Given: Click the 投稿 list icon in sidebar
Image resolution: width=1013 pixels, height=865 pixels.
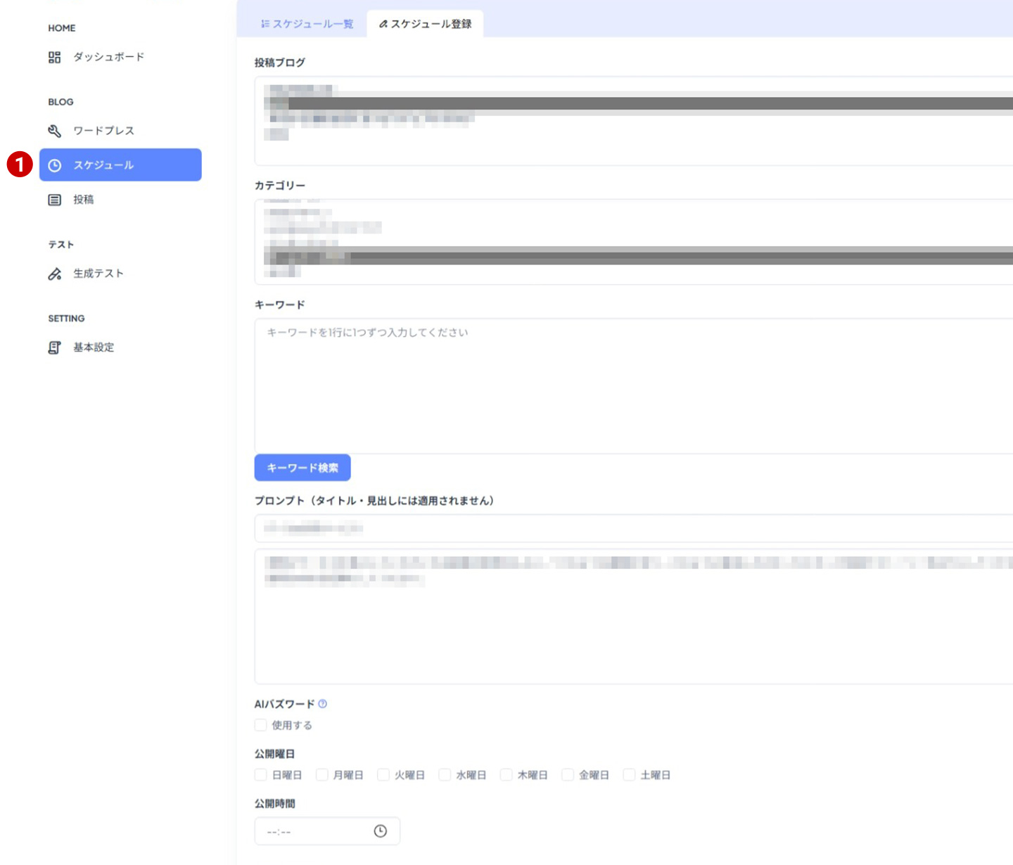Looking at the screenshot, I should (54, 200).
